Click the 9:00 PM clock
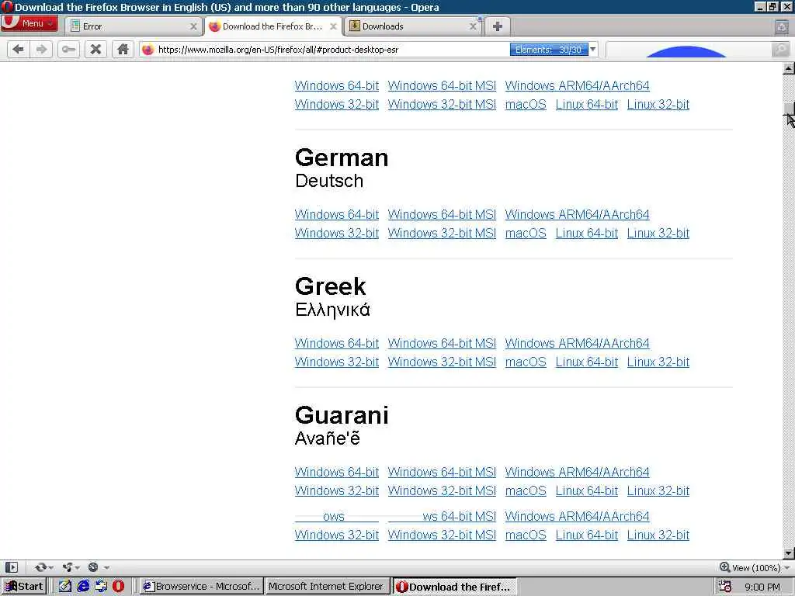Image resolution: width=795 pixels, height=596 pixels. (762, 587)
